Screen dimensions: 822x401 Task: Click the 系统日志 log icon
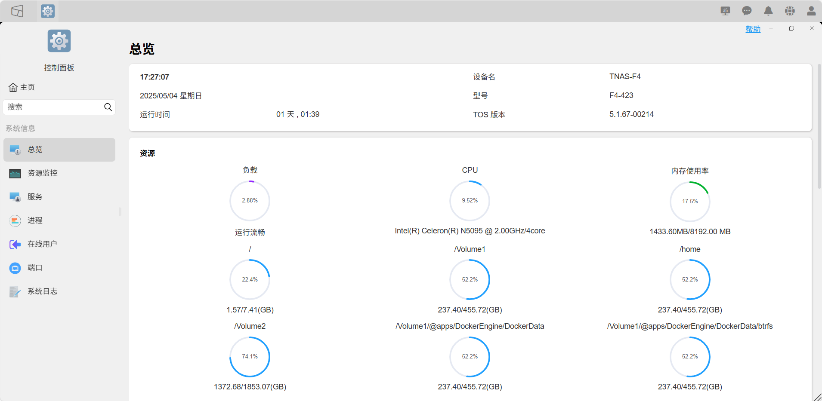point(15,291)
